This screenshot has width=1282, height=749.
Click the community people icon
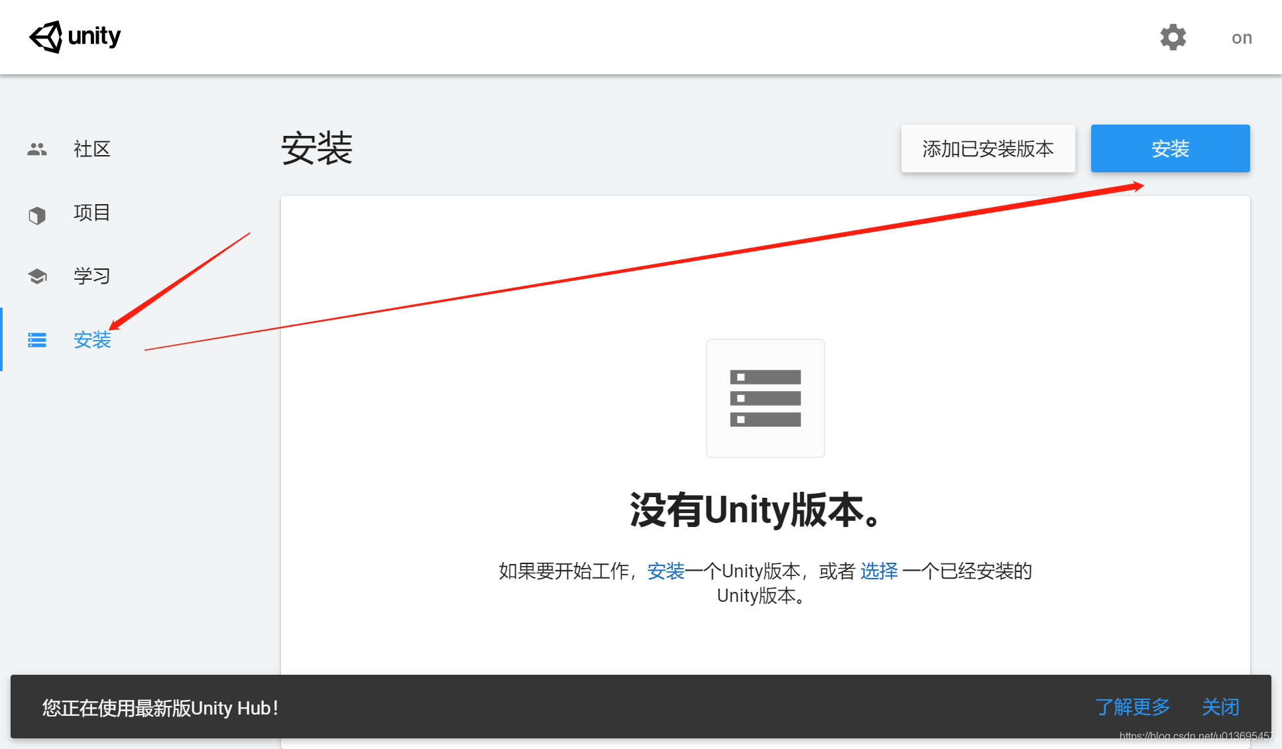pos(37,149)
